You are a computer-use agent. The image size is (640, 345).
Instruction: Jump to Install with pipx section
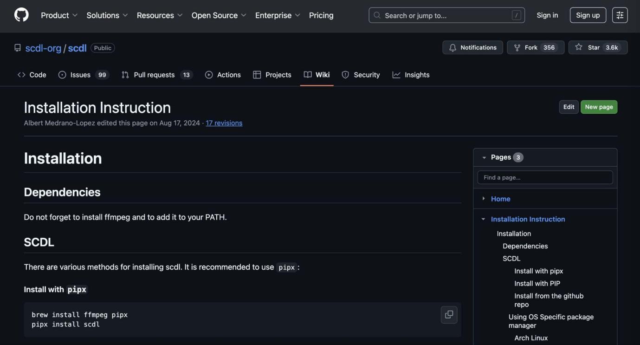point(538,271)
